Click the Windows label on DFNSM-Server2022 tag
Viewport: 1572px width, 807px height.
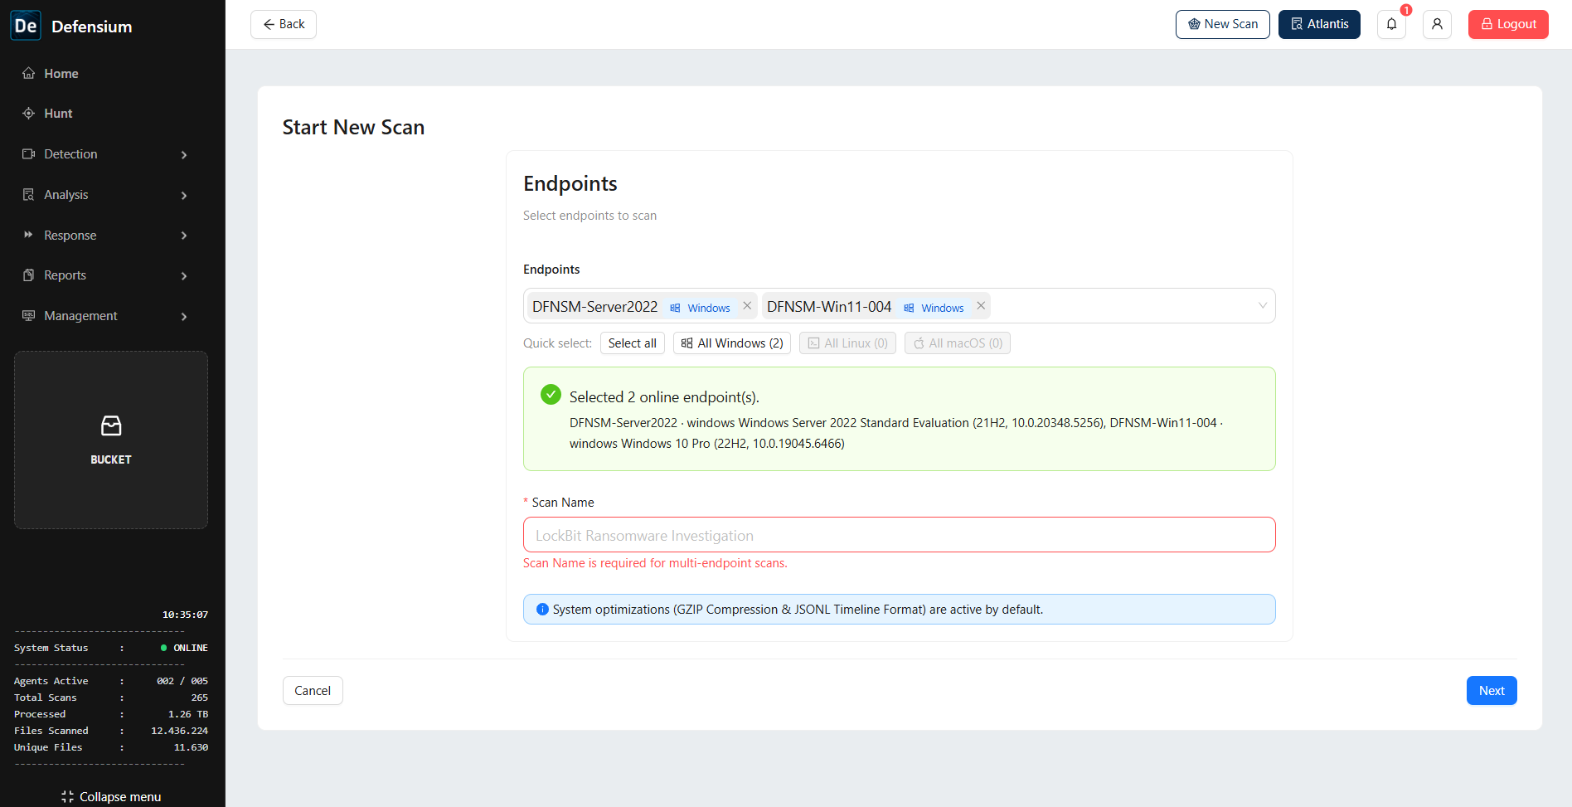click(709, 308)
